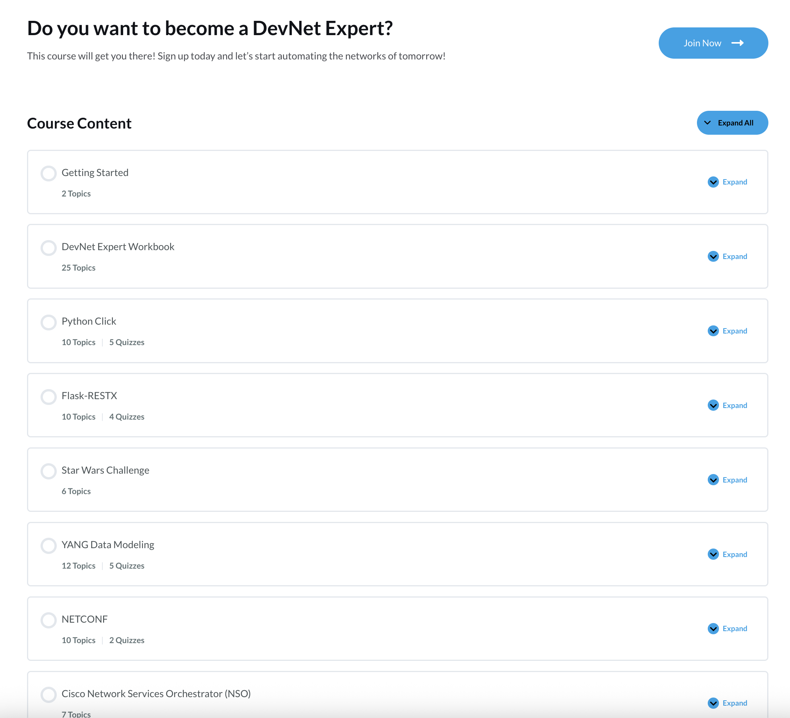Open the Star Wars Challenge lesson title
This screenshot has height=718, width=790.
(x=105, y=470)
